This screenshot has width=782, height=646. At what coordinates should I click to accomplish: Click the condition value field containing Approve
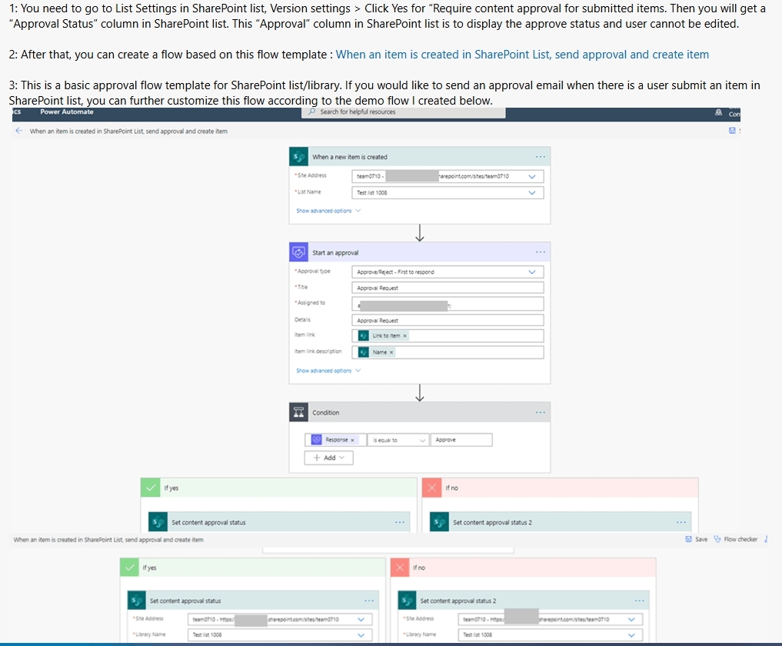tap(461, 440)
